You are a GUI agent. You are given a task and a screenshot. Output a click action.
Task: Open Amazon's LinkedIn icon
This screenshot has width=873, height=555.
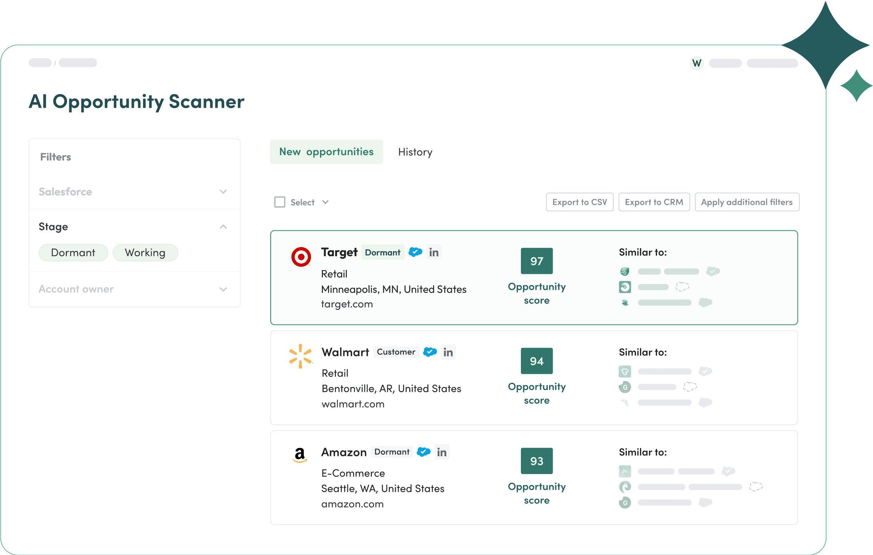coord(442,452)
